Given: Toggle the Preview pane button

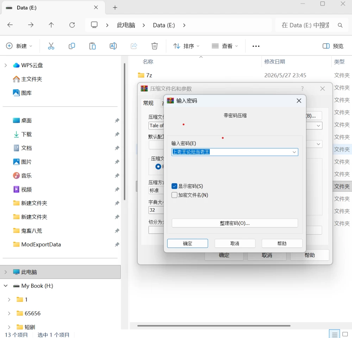Looking at the screenshot, I should [x=333, y=46].
